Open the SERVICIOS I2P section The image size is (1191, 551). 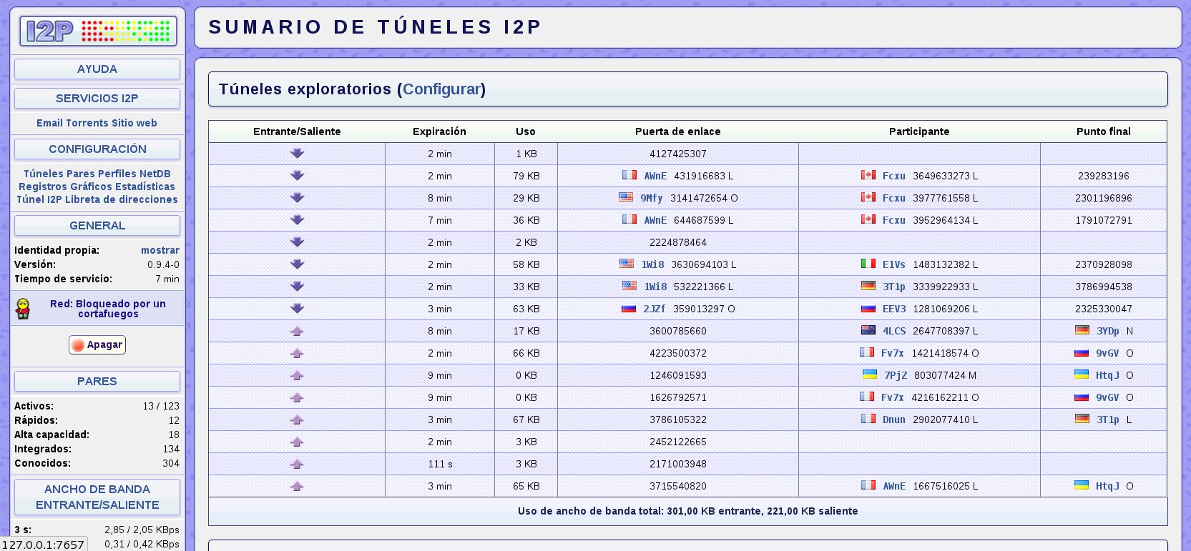pos(97,99)
